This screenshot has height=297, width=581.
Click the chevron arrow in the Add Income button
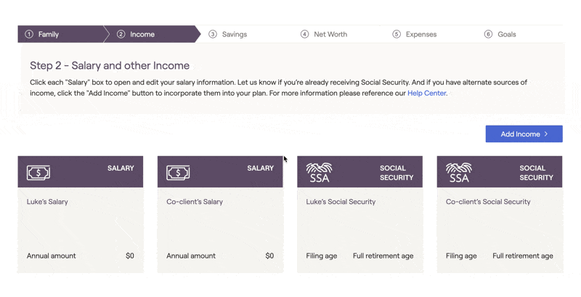[x=546, y=134]
